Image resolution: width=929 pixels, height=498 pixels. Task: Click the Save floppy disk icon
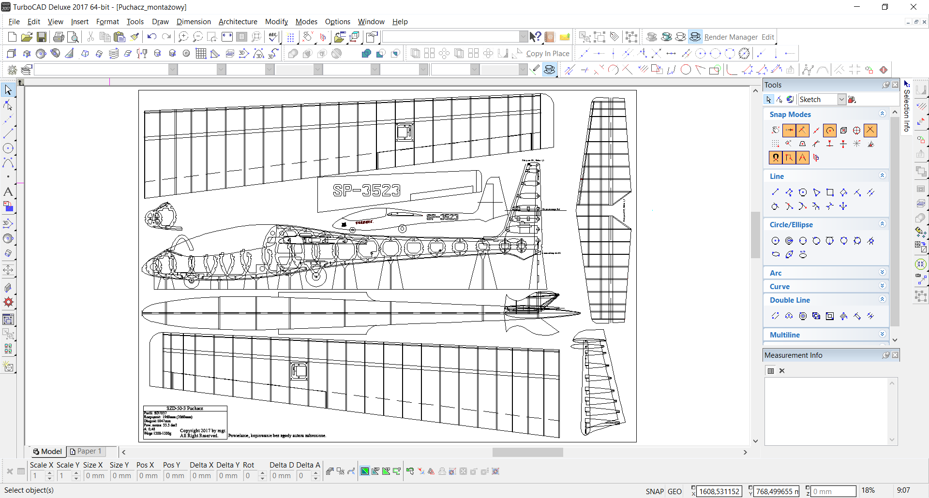pos(42,37)
